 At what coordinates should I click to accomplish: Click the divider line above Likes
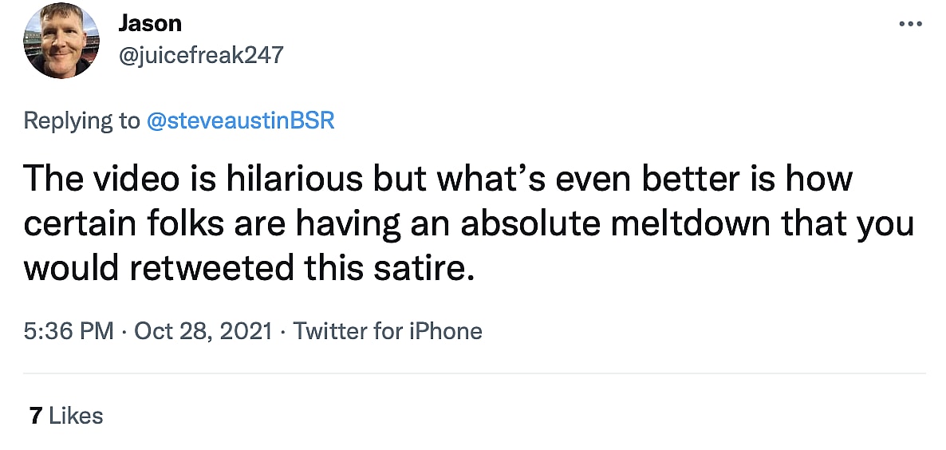[474, 373]
